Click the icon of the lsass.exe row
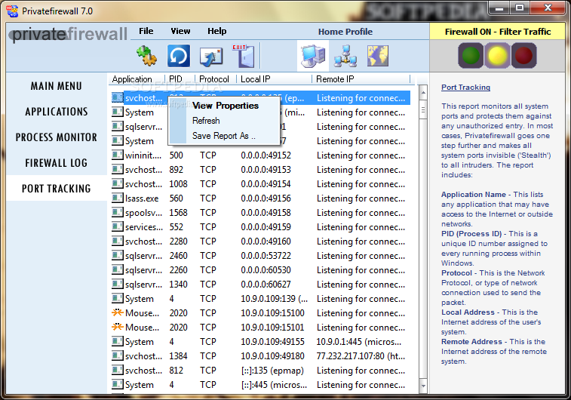571x400 pixels. pyautogui.click(x=117, y=198)
